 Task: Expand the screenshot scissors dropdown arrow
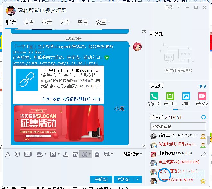tap(90, 154)
